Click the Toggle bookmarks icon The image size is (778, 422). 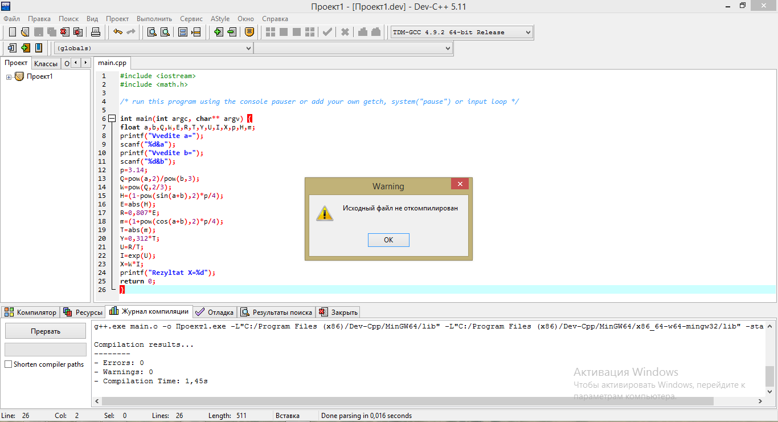pyautogui.click(x=25, y=48)
